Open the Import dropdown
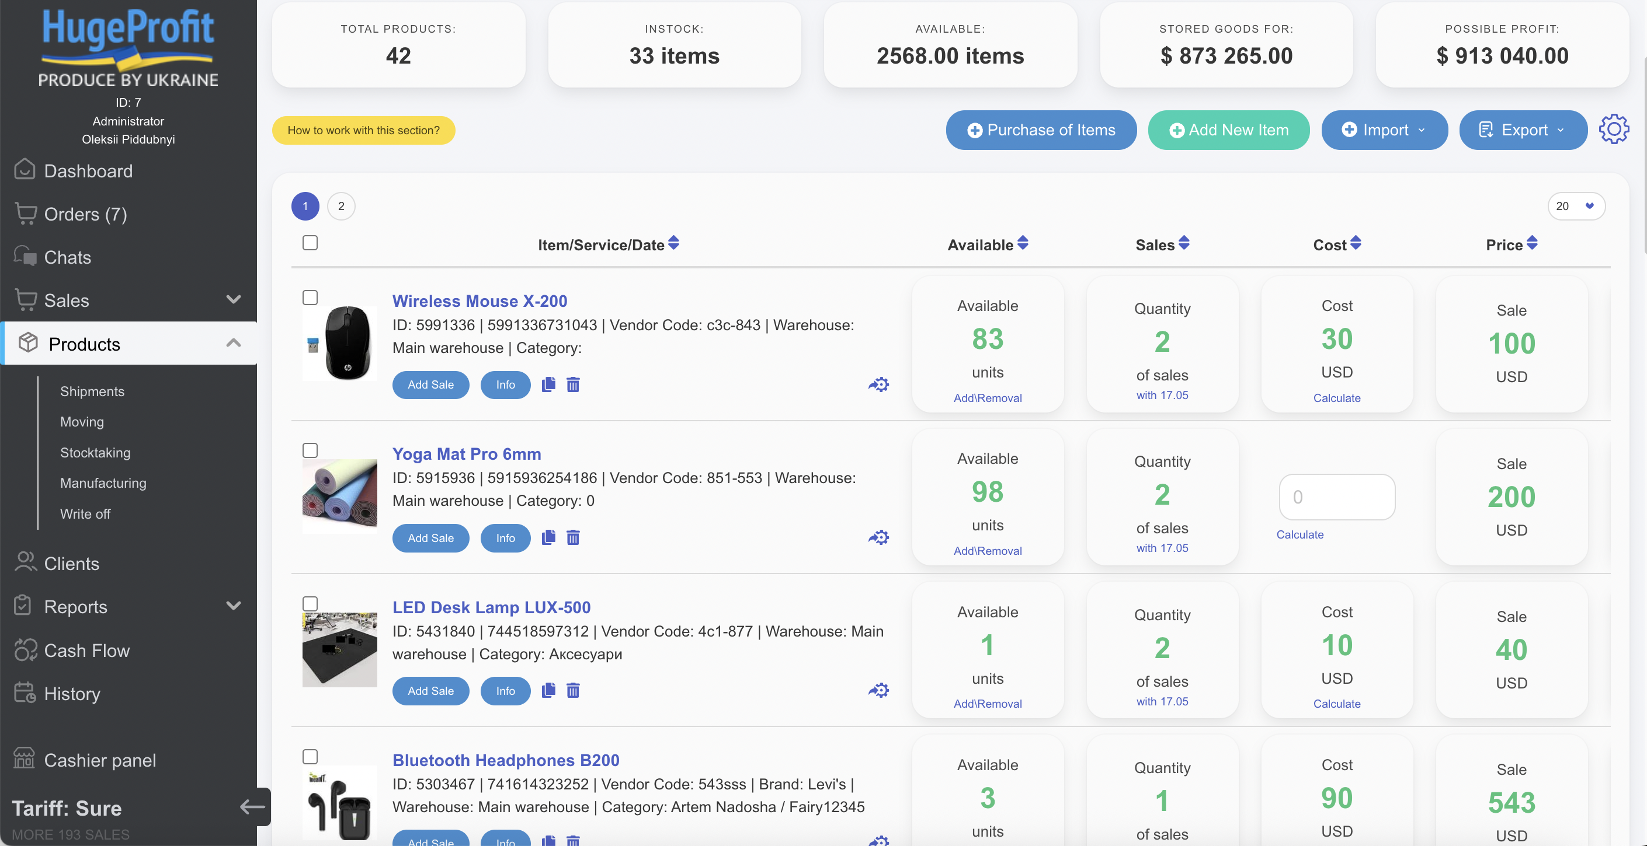This screenshot has width=1647, height=846. pyautogui.click(x=1384, y=130)
